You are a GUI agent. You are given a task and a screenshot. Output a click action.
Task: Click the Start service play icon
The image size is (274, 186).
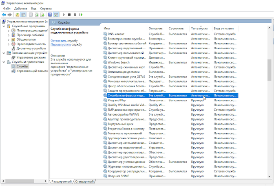(64, 15)
